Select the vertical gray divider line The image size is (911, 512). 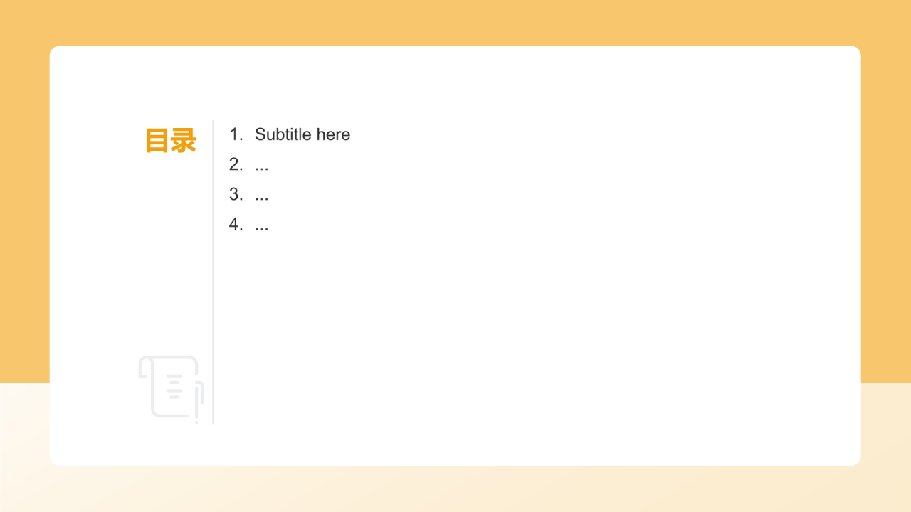(x=213, y=272)
